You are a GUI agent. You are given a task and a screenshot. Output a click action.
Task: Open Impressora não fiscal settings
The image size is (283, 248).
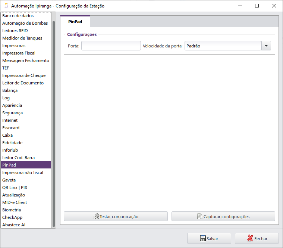point(26,173)
